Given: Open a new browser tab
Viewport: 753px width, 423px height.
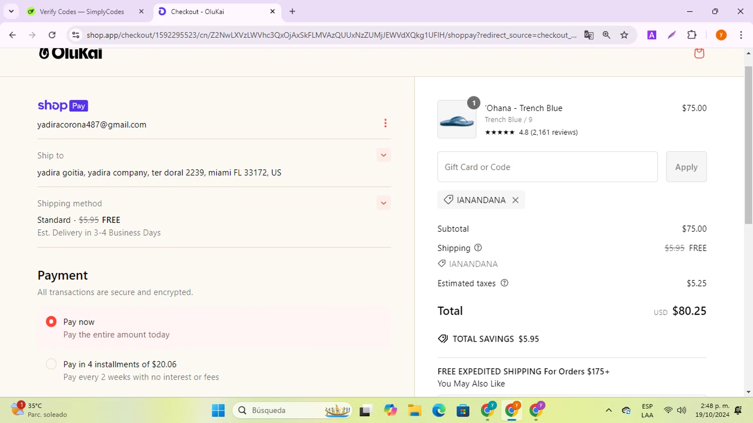Looking at the screenshot, I should (x=292, y=11).
